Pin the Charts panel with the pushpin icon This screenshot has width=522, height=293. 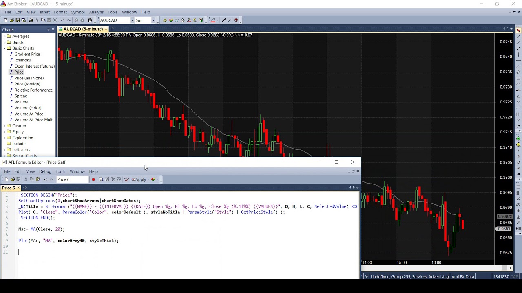click(48, 29)
